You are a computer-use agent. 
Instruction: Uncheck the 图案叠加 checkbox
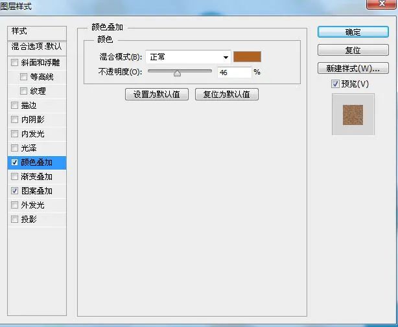tap(14, 190)
